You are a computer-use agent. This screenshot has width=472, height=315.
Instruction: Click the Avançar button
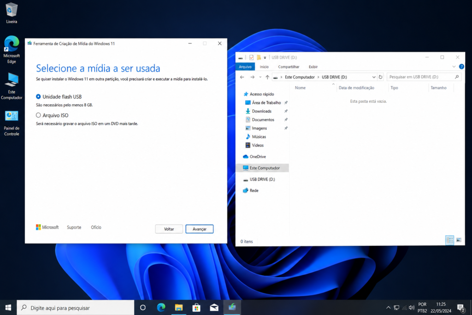tap(199, 229)
